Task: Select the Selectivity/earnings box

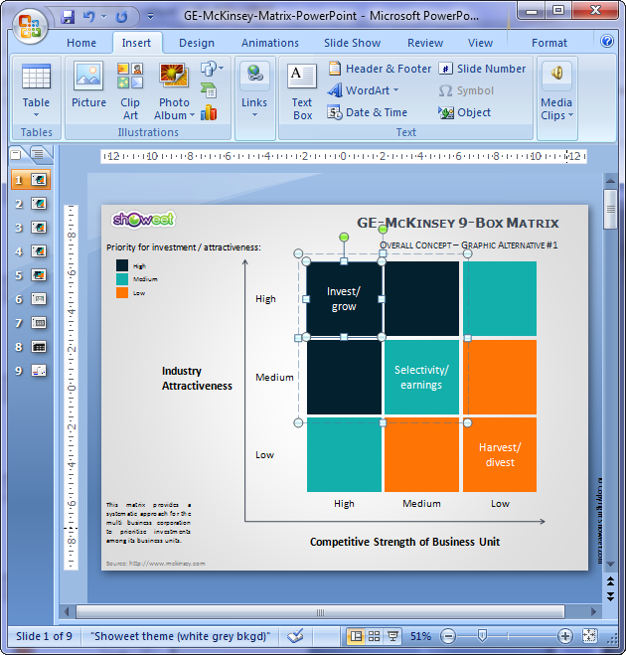Action: 421,378
